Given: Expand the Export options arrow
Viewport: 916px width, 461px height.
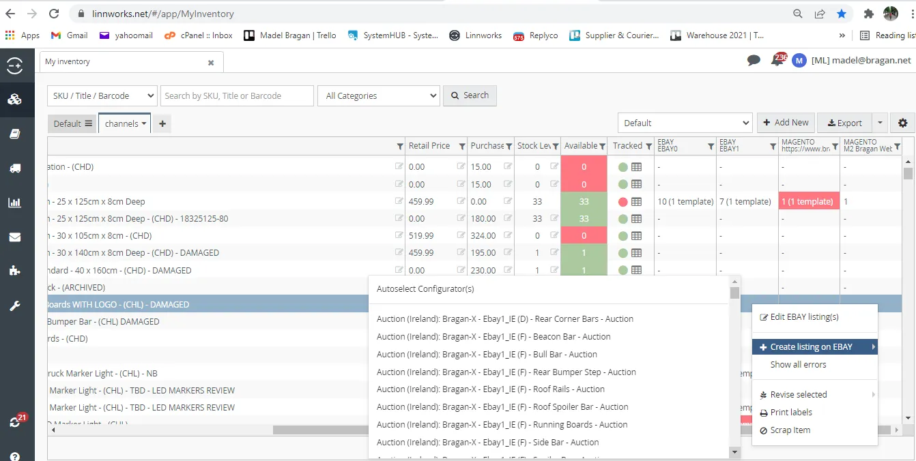Looking at the screenshot, I should click(881, 123).
